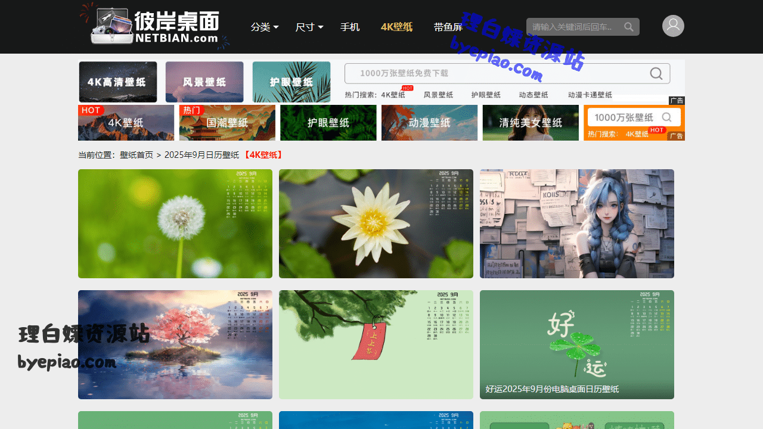The image size is (763, 429).
Task: Click the red 【4K壁纸】 breadcrumb link
Action: [263, 155]
